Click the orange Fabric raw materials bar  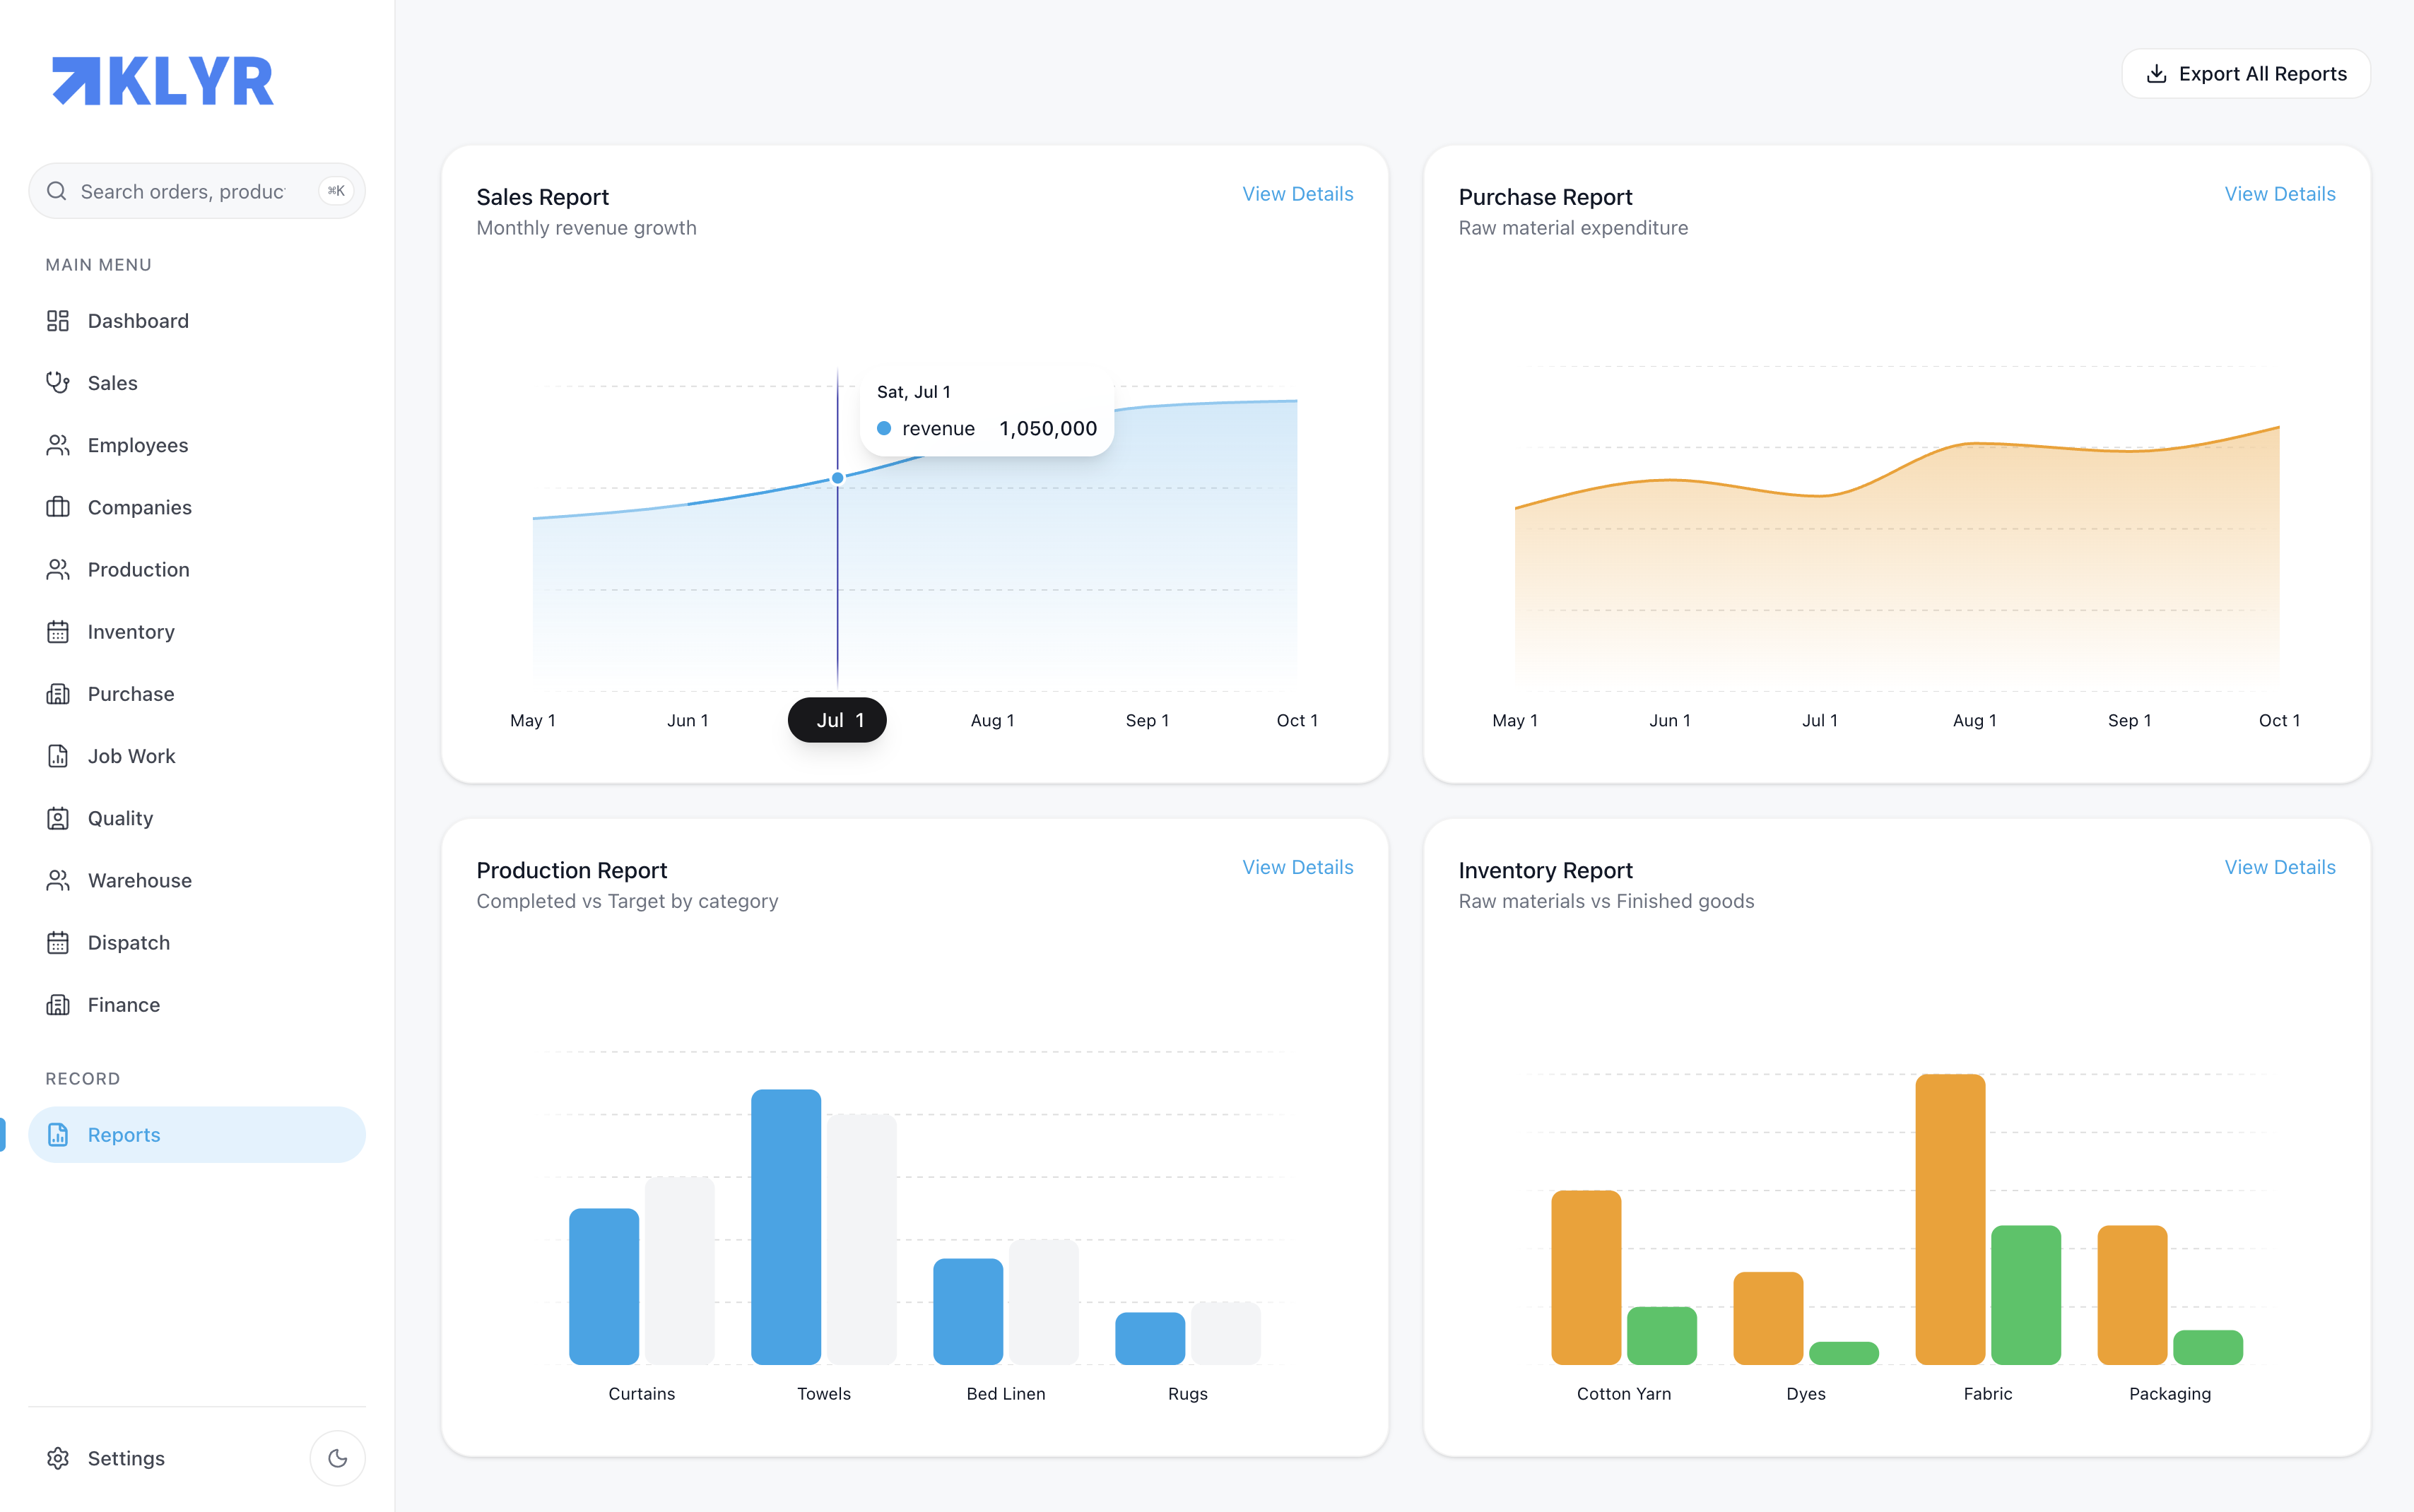1950,1219
